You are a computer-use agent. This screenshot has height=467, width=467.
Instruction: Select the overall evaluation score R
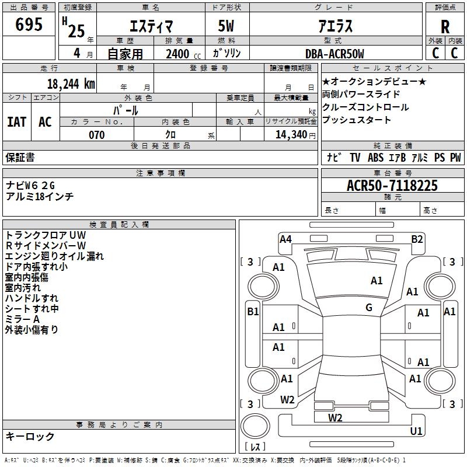tap(445, 27)
